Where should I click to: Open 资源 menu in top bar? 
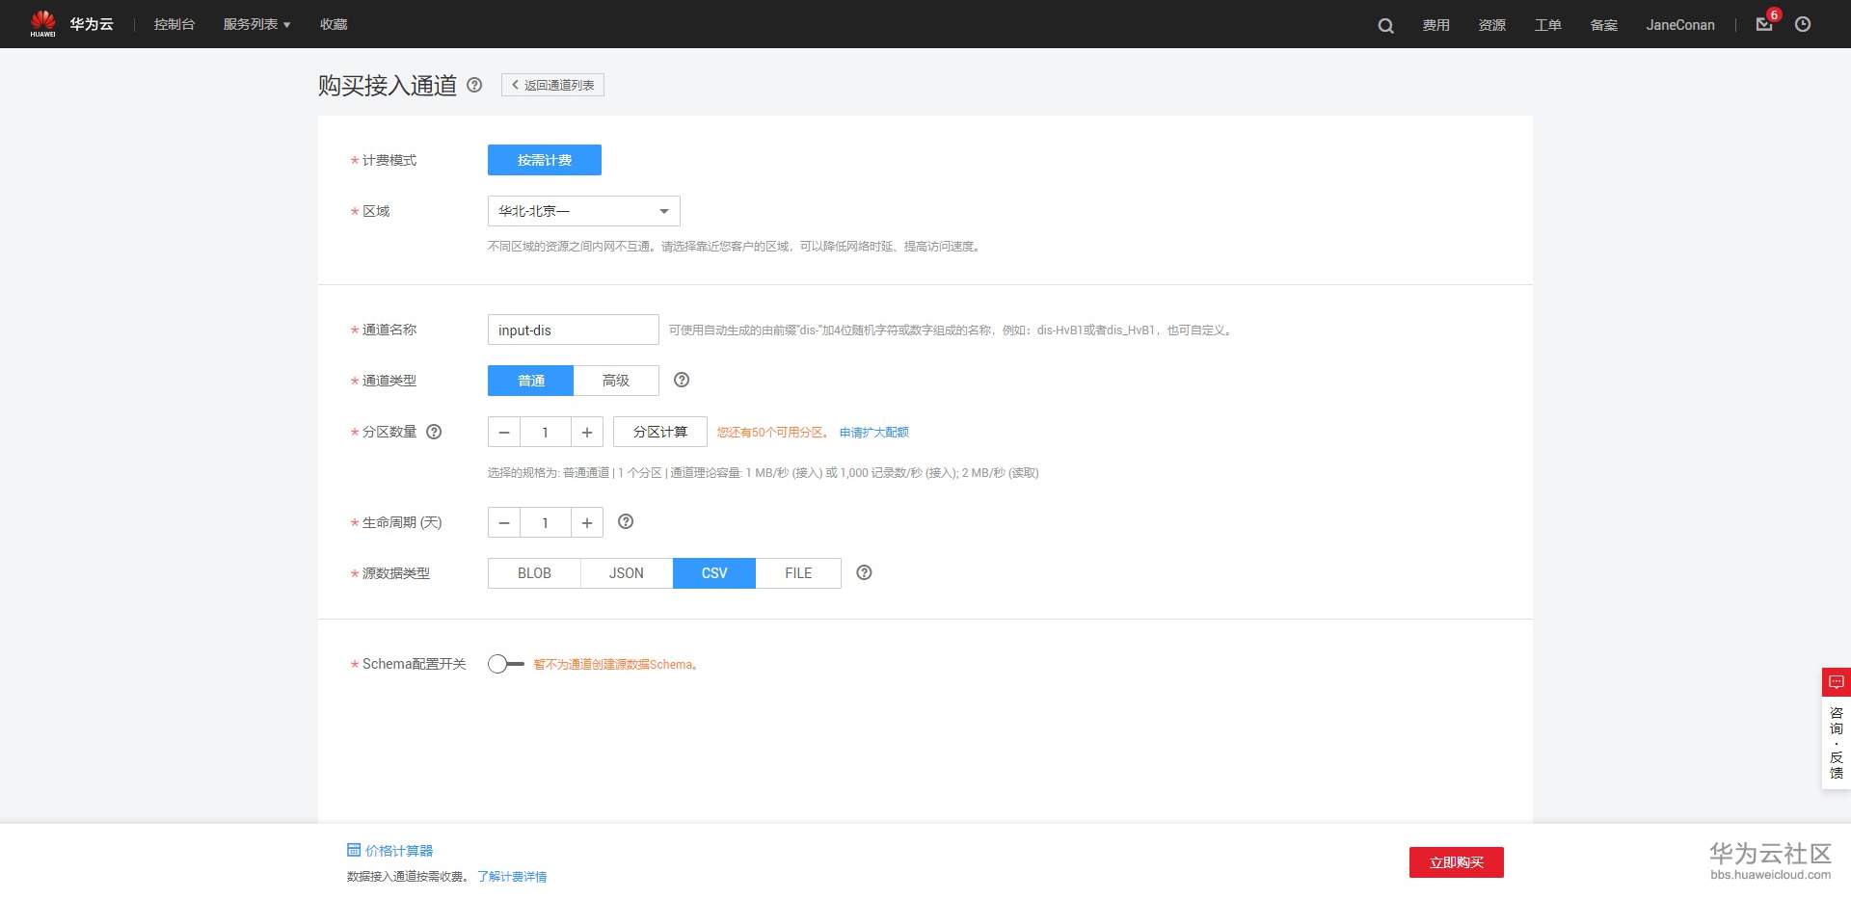click(1492, 25)
